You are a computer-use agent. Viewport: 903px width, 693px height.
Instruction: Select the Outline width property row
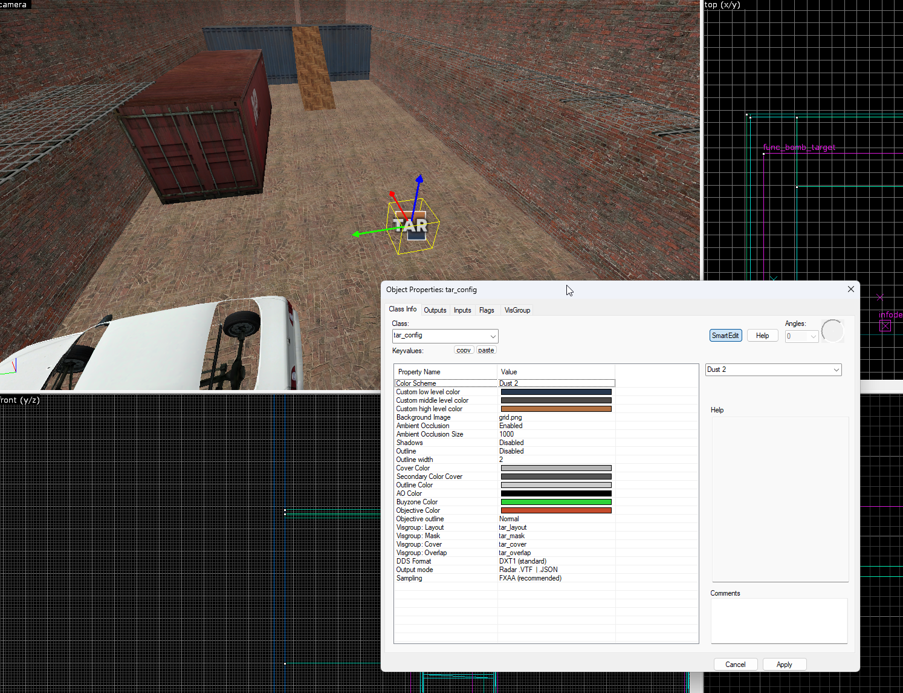[x=505, y=460]
